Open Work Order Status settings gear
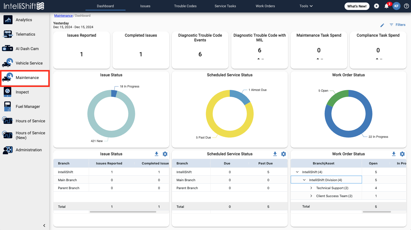 point(402,154)
